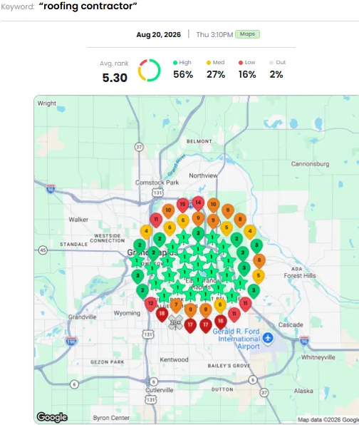Click the orange rank 8 pin above Forest Hills

tap(259, 261)
